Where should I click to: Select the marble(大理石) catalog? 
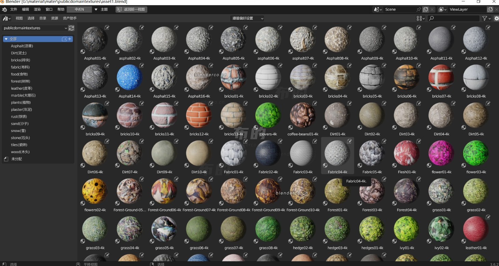click(23, 95)
